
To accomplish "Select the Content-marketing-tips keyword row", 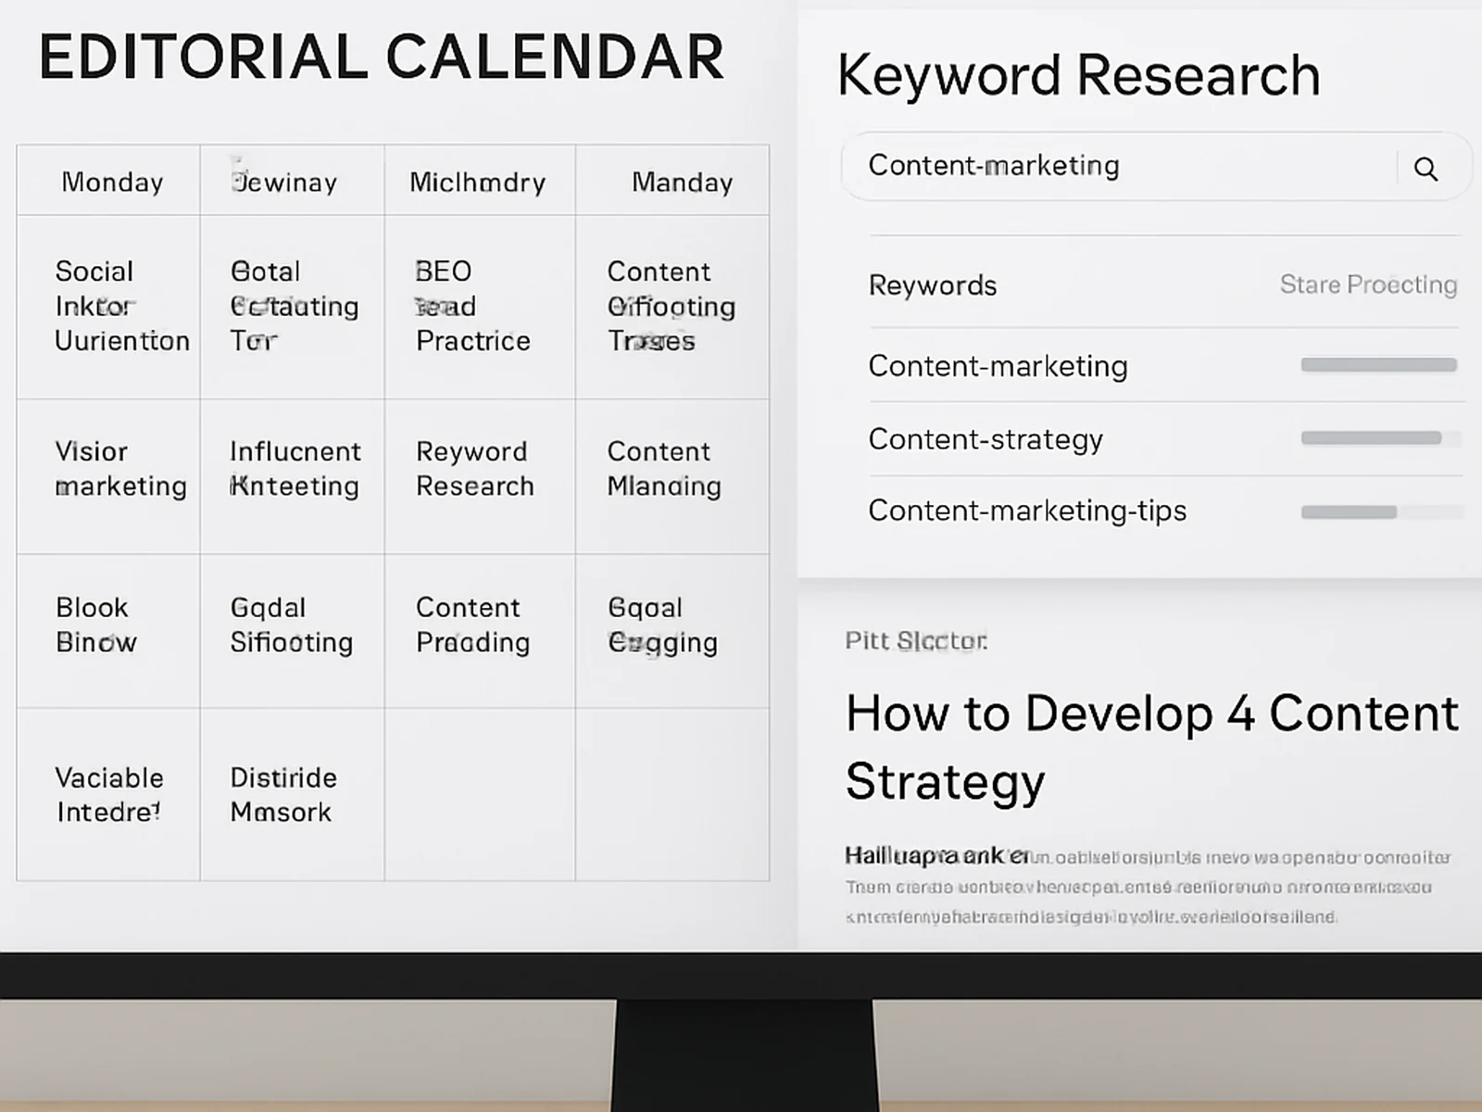I will (x=1165, y=511).
